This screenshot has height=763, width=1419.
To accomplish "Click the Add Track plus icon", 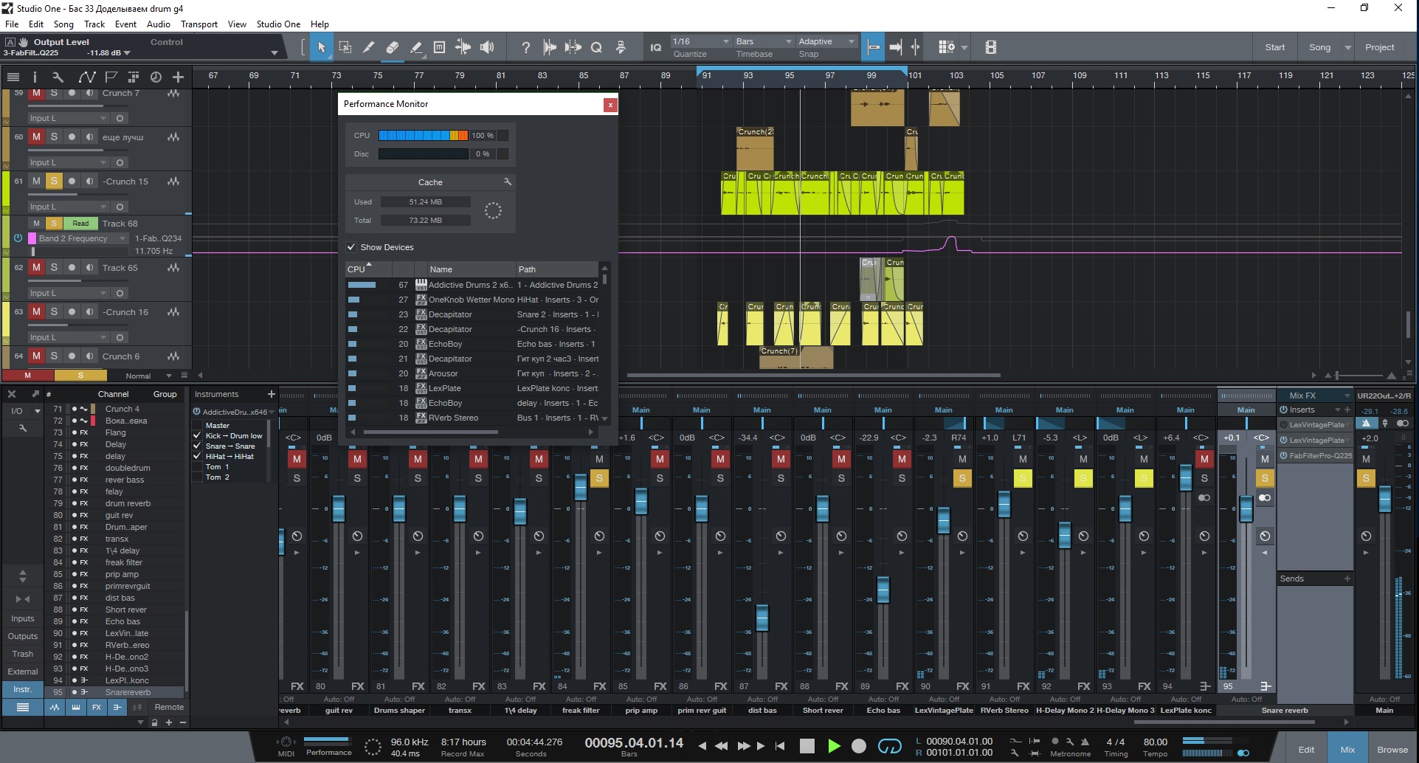I will point(178,77).
